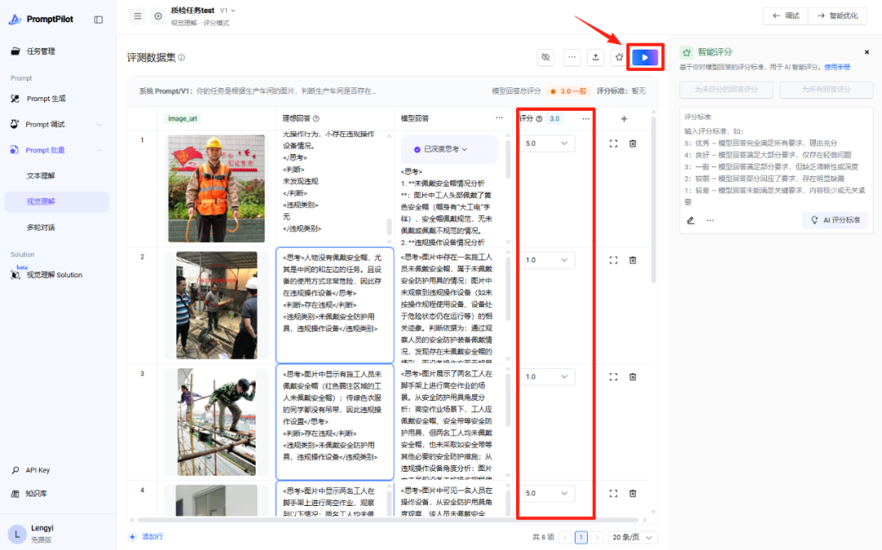
Task: Collapse sidebar with the PromptPilot panel icon
Action: click(x=99, y=20)
